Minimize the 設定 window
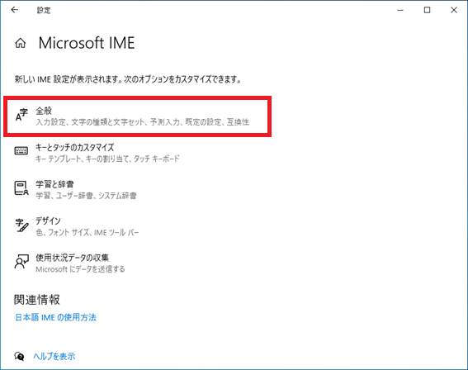This screenshot has width=468, height=370. pos(400,10)
